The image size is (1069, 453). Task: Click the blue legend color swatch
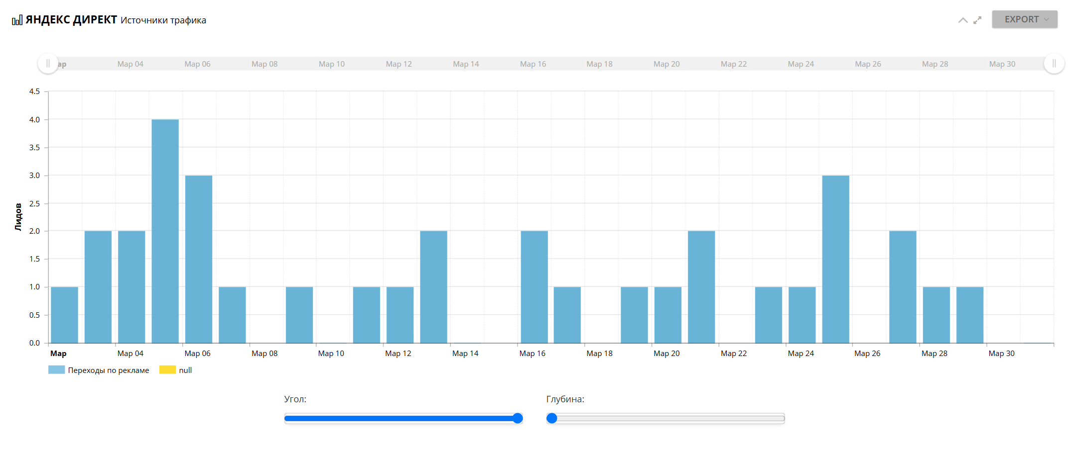[56, 370]
